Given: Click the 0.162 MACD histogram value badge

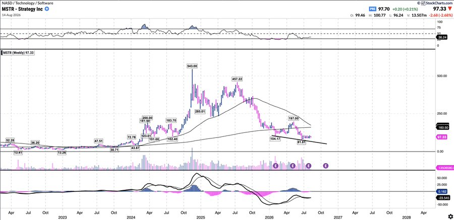Looking at the screenshot, I should (442, 191).
